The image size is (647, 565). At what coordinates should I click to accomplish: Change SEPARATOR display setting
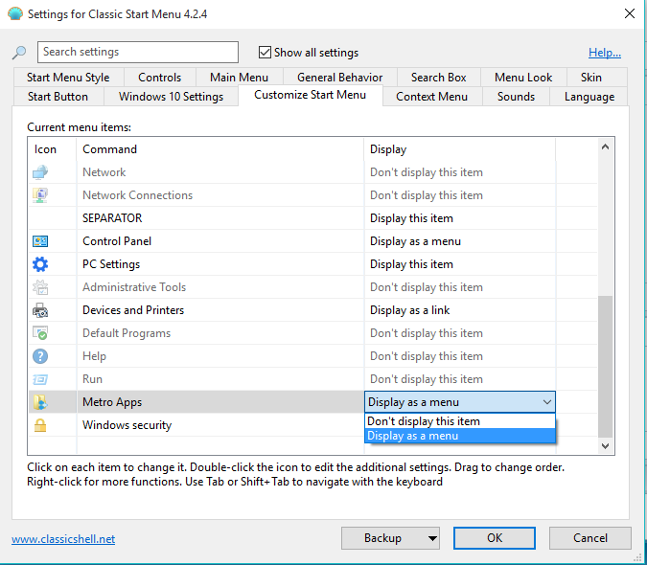click(460, 218)
